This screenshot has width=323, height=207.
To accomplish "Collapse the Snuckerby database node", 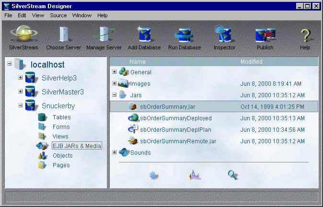I will tap(21, 105).
